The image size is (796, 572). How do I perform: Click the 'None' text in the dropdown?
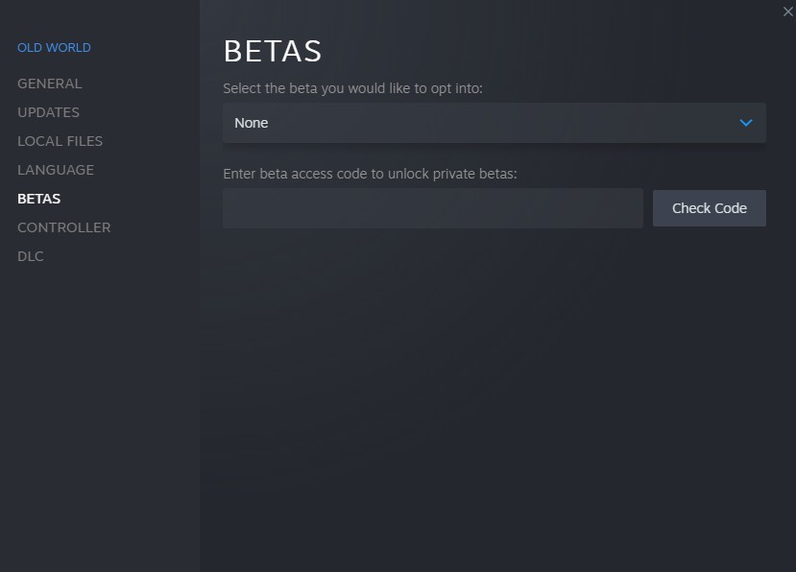252,123
